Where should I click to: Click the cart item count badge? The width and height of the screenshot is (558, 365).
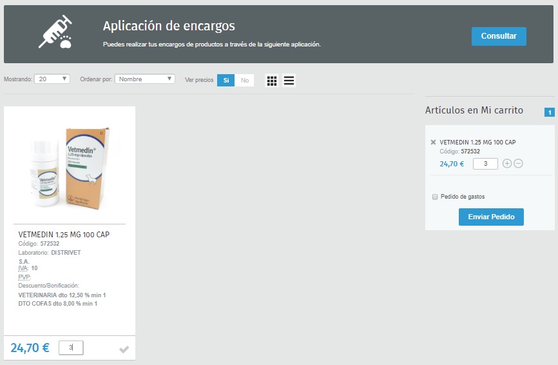tap(550, 112)
